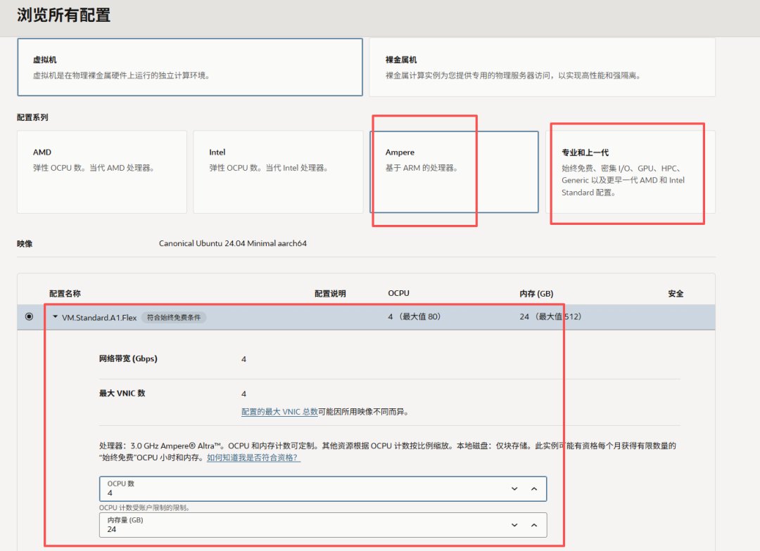Focus the OCPU 数 input field
Screen dimensions: 760x551
pyautogui.click(x=323, y=488)
